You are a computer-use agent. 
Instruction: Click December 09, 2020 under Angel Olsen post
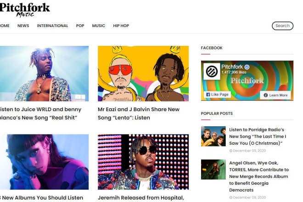(249, 197)
